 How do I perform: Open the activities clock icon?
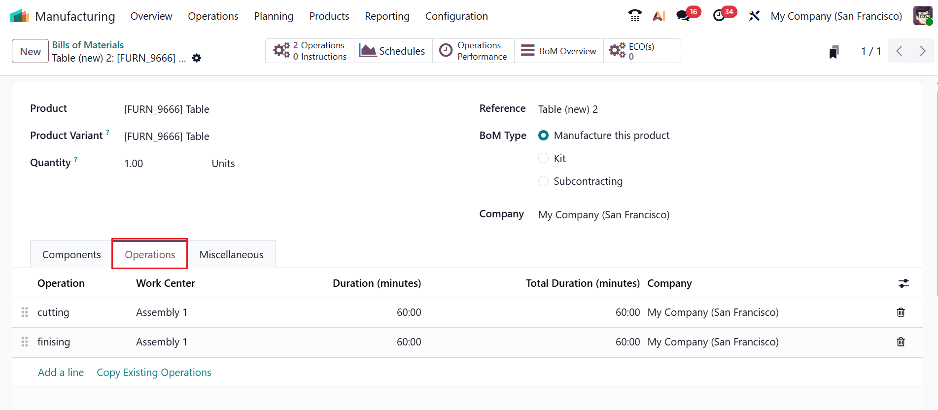(x=719, y=16)
